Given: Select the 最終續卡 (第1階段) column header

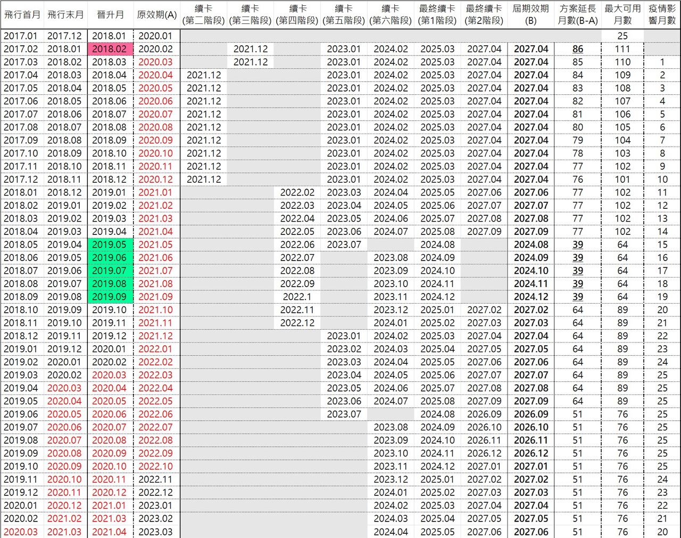Looking at the screenshot, I should [437, 14].
